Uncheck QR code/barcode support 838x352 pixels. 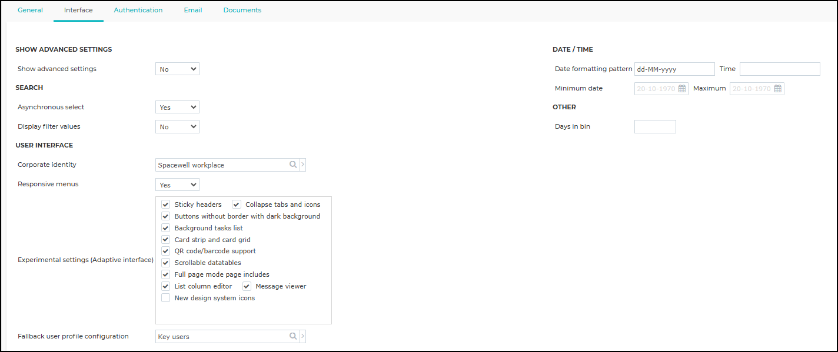(166, 251)
